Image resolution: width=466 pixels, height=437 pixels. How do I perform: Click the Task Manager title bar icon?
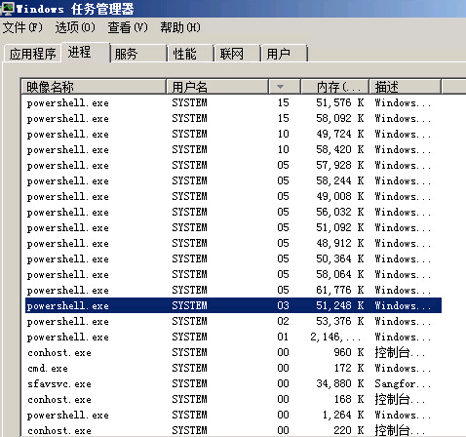tap(7, 8)
